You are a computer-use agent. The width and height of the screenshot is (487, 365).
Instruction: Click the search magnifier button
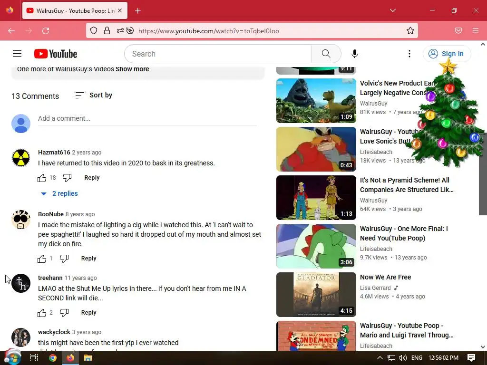326,54
